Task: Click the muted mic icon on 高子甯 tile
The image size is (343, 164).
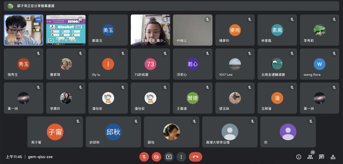Action: coord(78,121)
